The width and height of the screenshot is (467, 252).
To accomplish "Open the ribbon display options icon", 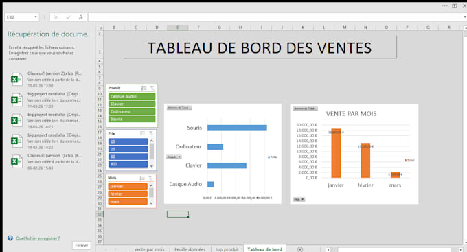I will (x=455, y=5).
